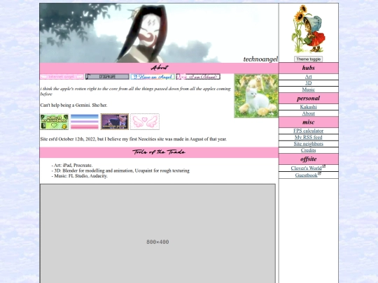This screenshot has height=283, width=378.
Task: Click the 'Tools of the Trade' header
Action: click(159, 152)
